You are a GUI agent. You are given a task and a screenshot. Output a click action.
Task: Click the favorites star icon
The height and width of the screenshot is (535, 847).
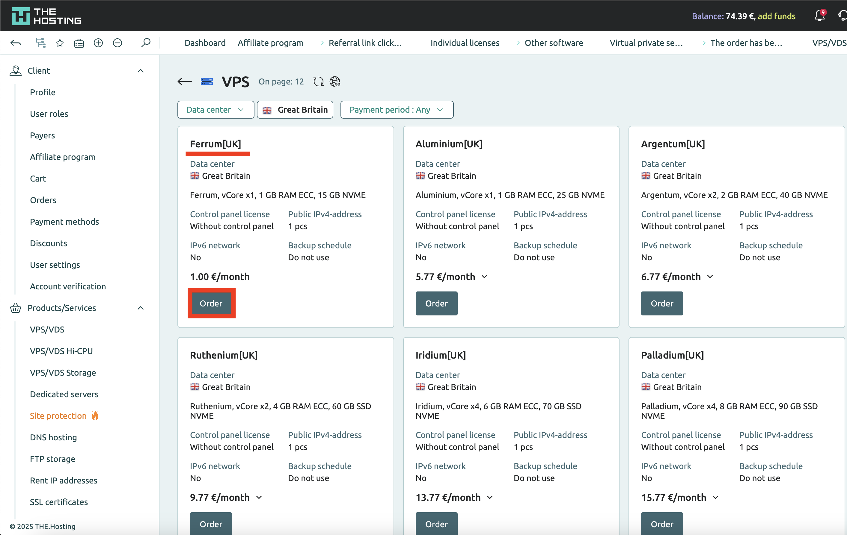[x=60, y=43]
